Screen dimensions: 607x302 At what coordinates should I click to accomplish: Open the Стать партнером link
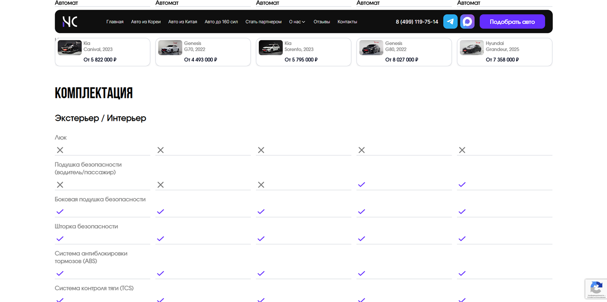tap(263, 22)
